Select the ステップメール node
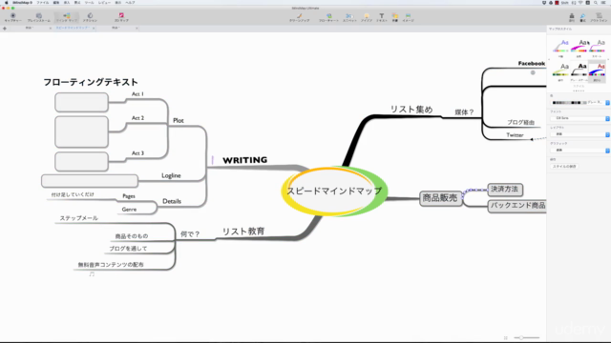Viewport: 611px width, 343px height. coord(78,218)
